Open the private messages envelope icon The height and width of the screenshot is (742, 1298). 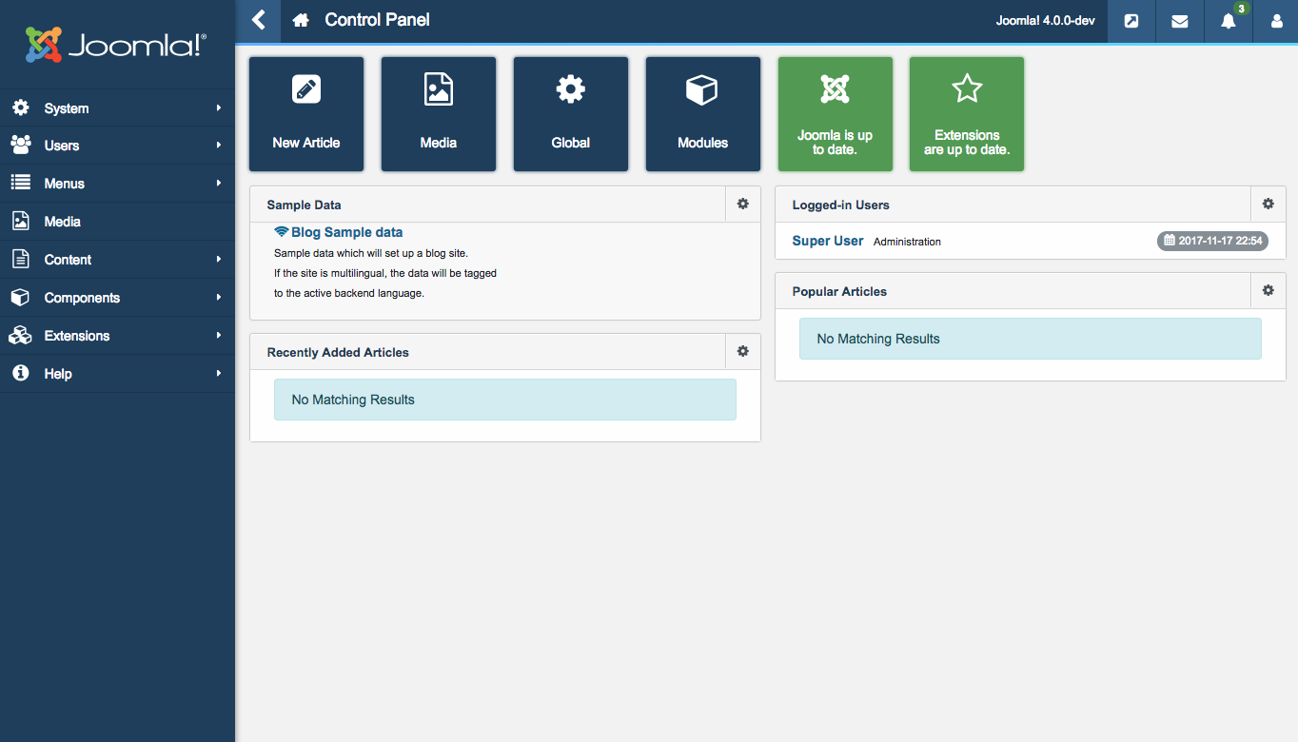pos(1179,21)
